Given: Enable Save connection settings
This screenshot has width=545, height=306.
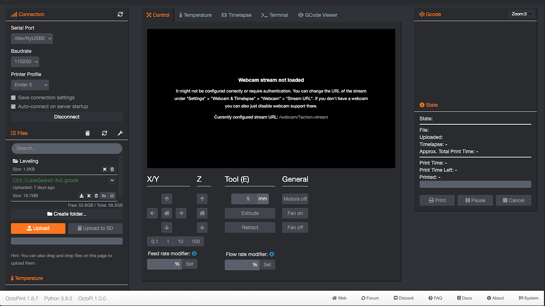Looking at the screenshot, I should coord(13,97).
